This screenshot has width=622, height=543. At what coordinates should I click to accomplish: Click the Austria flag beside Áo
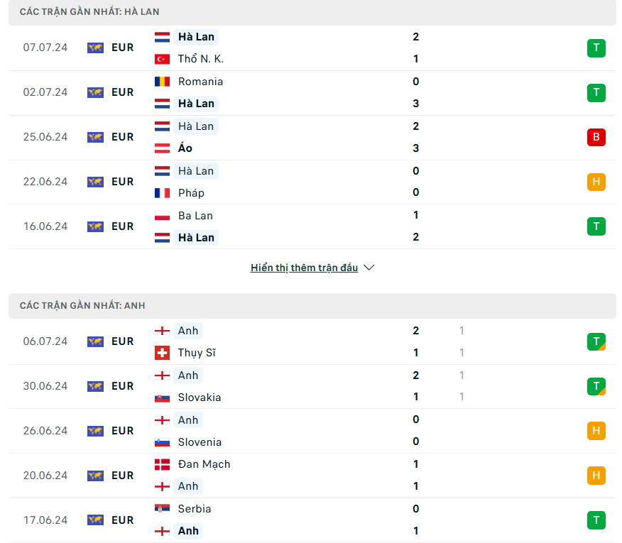click(x=162, y=148)
